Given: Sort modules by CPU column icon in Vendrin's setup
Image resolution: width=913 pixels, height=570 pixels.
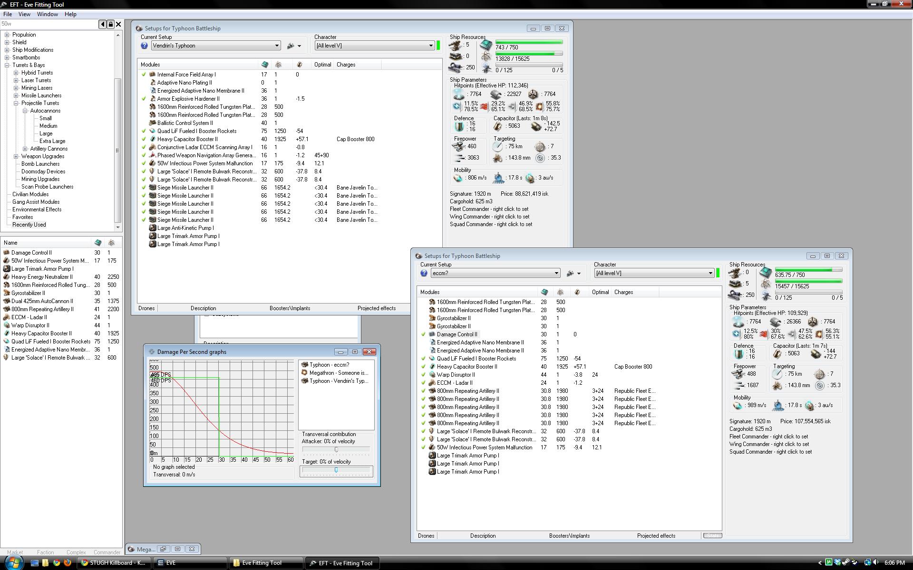Looking at the screenshot, I should [x=265, y=65].
